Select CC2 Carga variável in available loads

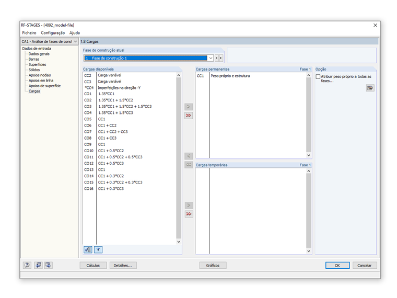(130, 75)
